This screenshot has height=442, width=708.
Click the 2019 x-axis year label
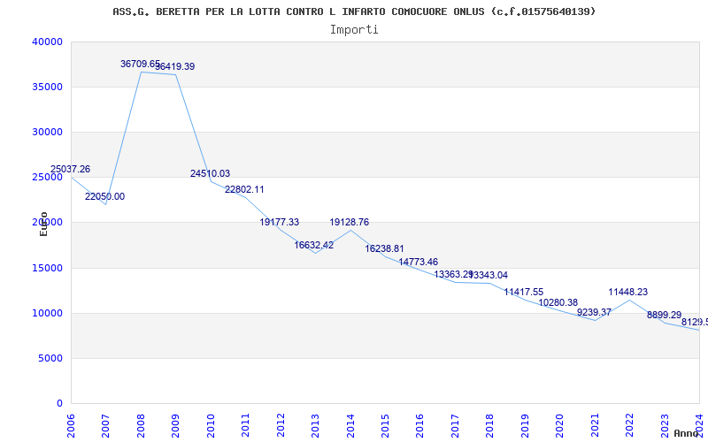[525, 425]
